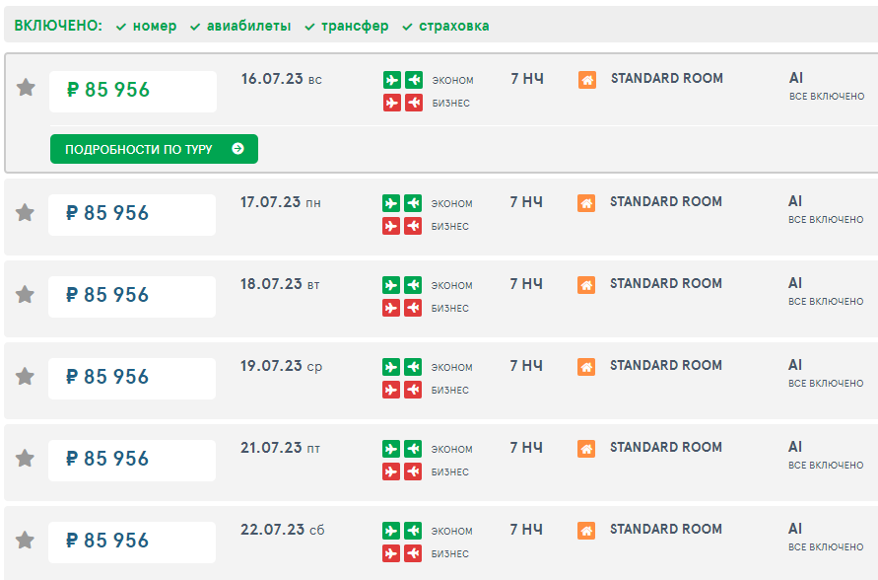The width and height of the screenshot is (878, 580).
Task: Click economy departure plane icon for 18.07.23
Action: pyautogui.click(x=391, y=285)
